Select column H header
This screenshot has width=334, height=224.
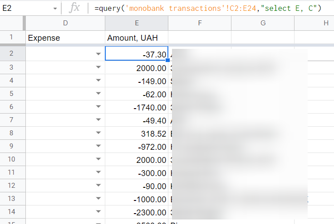[x=314, y=23]
